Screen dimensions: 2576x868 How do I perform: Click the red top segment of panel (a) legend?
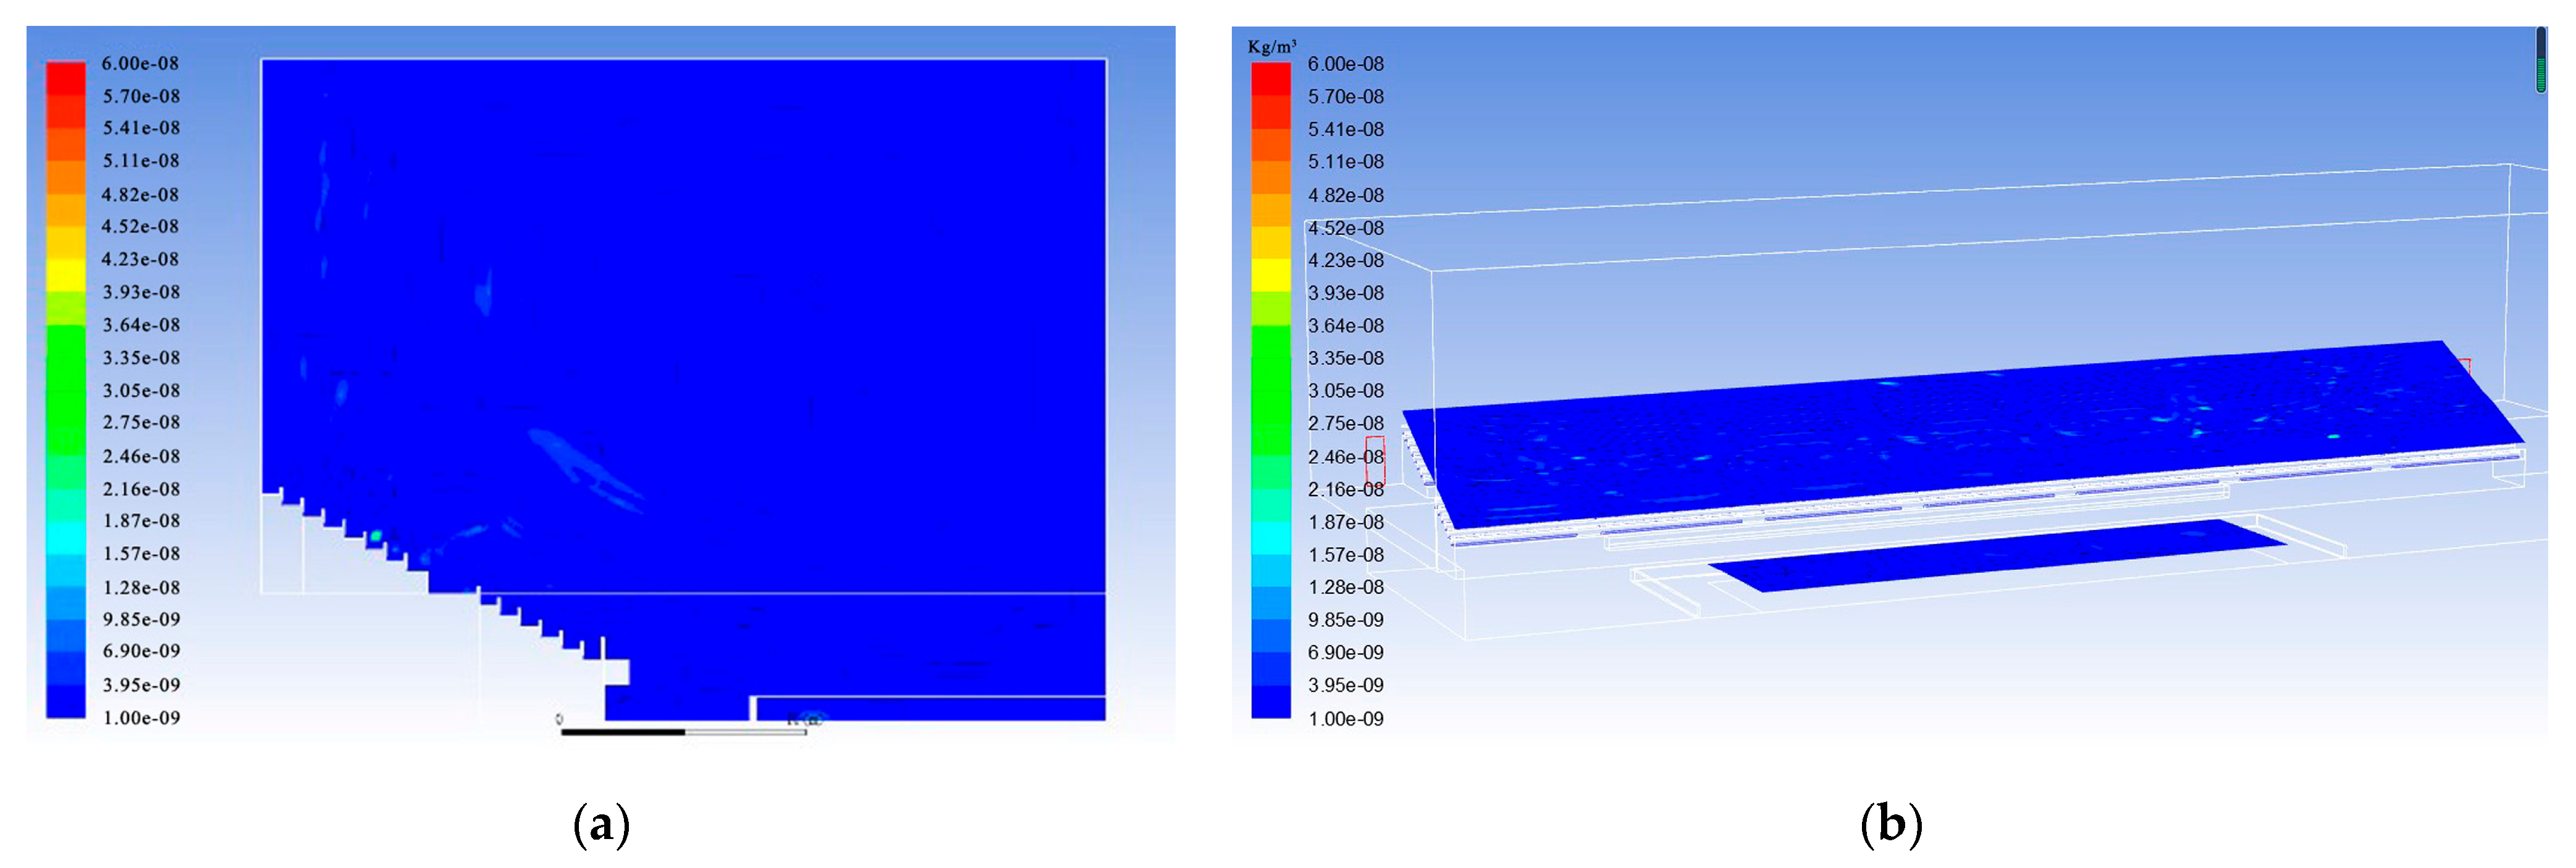click(65, 78)
